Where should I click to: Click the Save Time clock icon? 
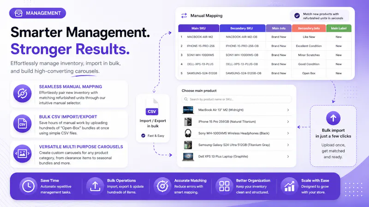click(x=28, y=186)
